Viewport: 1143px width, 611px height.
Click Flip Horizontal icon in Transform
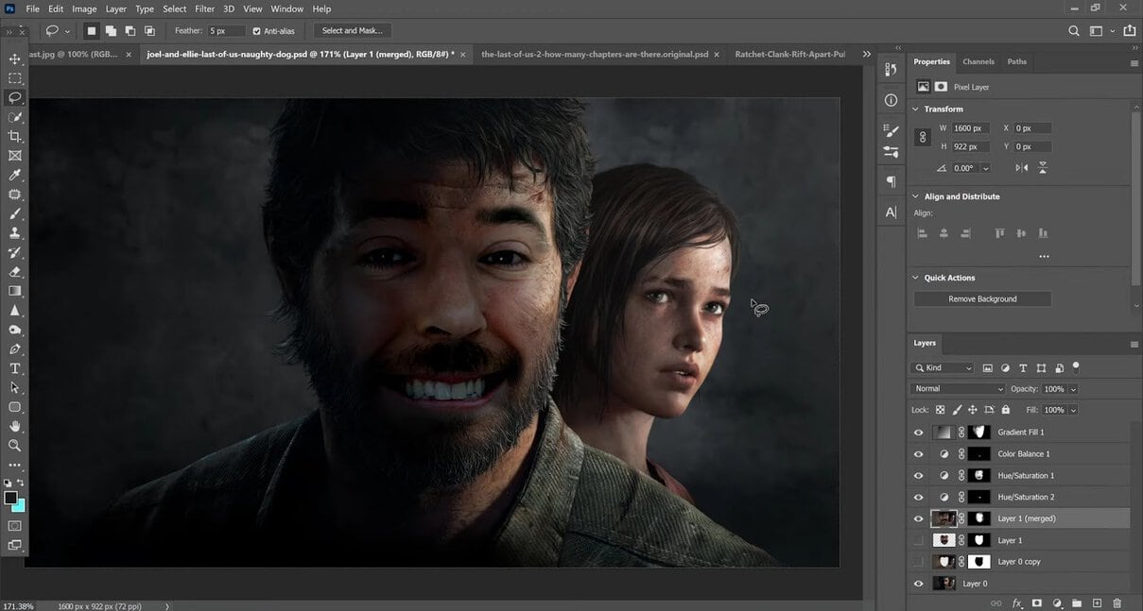click(1021, 168)
